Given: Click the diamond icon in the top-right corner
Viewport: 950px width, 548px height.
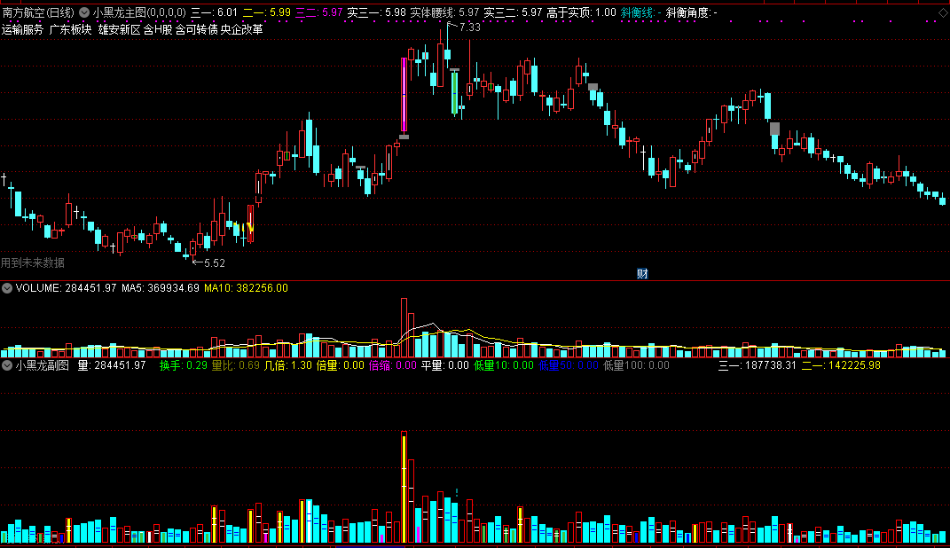Looking at the screenshot, I should pyautogui.click(x=943, y=12).
